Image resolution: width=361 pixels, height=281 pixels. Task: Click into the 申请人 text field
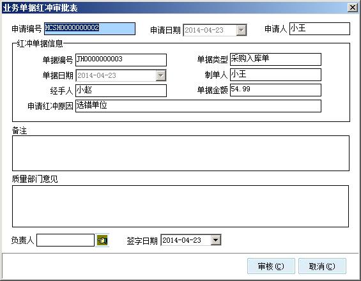pos(319,29)
